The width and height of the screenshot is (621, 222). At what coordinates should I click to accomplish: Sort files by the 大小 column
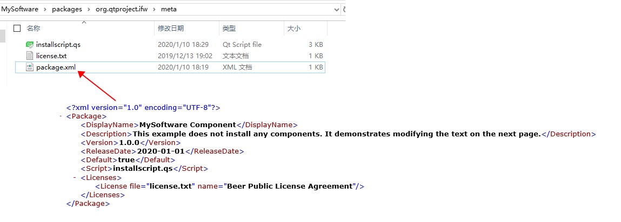coord(293,29)
